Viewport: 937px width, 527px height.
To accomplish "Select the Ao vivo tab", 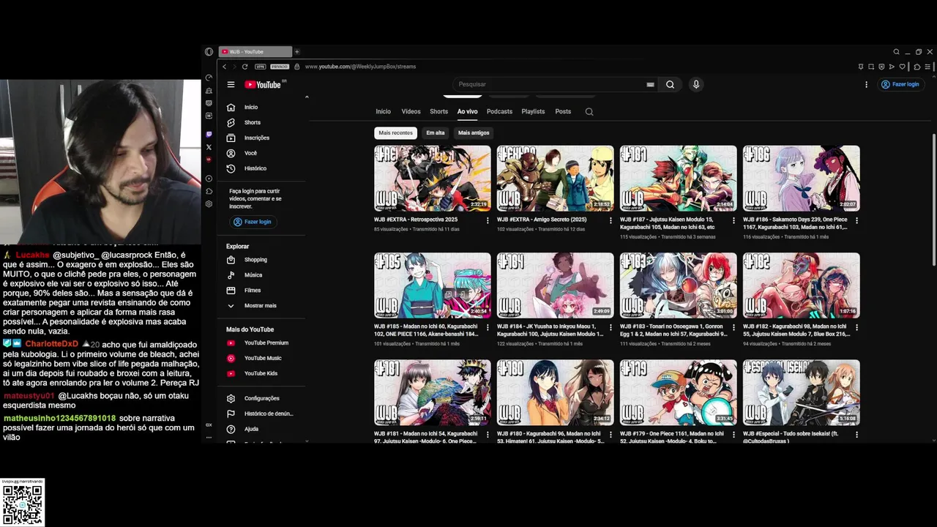I will [467, 112].
